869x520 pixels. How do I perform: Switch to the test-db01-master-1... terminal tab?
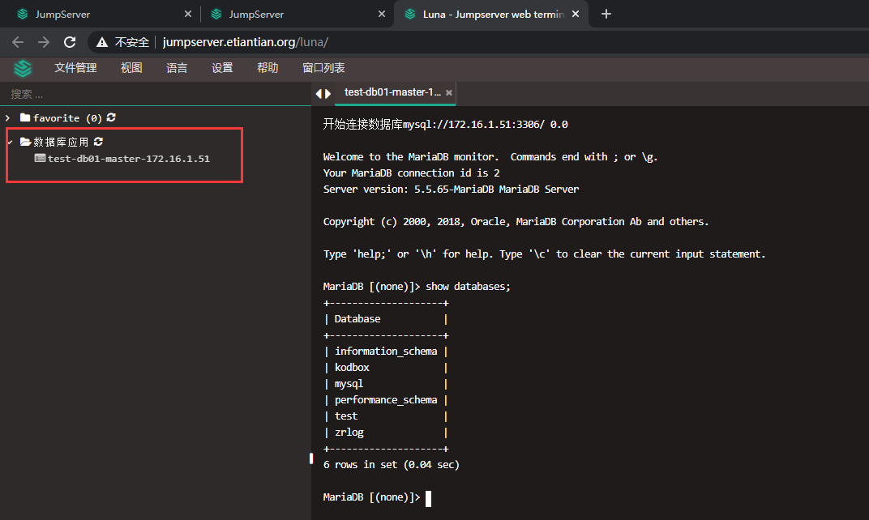pyautogui.click(x=392, y=92)
